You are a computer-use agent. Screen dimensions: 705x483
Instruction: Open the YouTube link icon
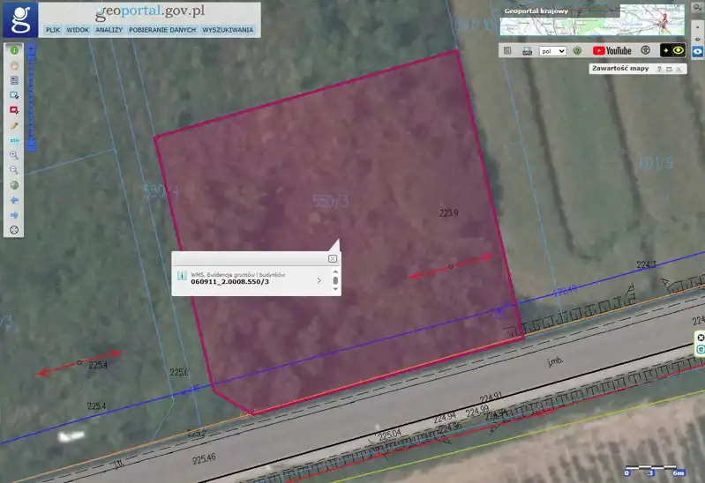[611, 51]
